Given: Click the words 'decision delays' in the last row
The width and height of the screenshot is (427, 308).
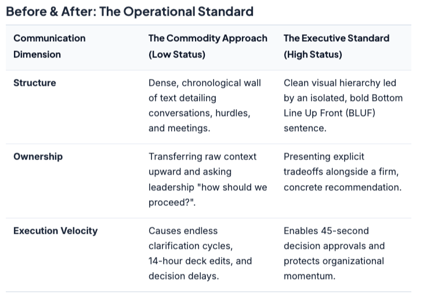Looking at the screenshot, I should (x=183, y=276).
